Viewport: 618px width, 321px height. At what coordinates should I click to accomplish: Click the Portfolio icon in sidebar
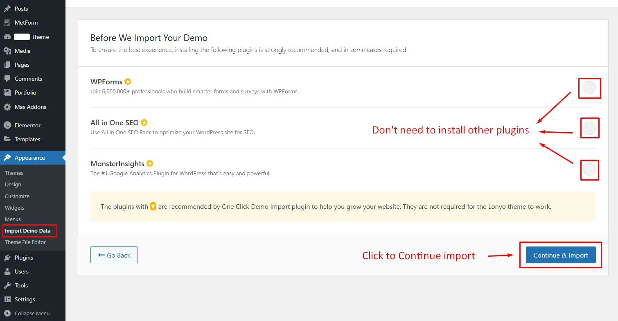click(x=7, y=93)
